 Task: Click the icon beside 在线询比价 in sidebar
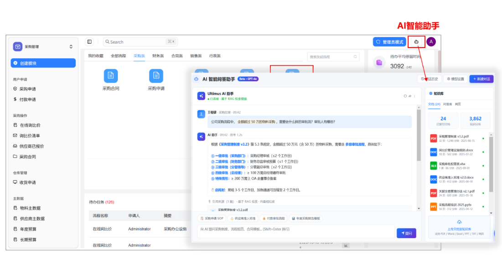pos(15,125)
